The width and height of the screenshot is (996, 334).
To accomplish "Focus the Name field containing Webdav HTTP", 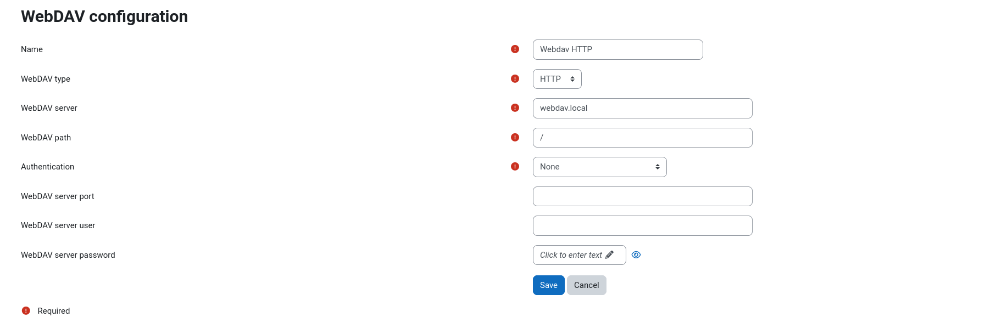I will coord(618,49).
